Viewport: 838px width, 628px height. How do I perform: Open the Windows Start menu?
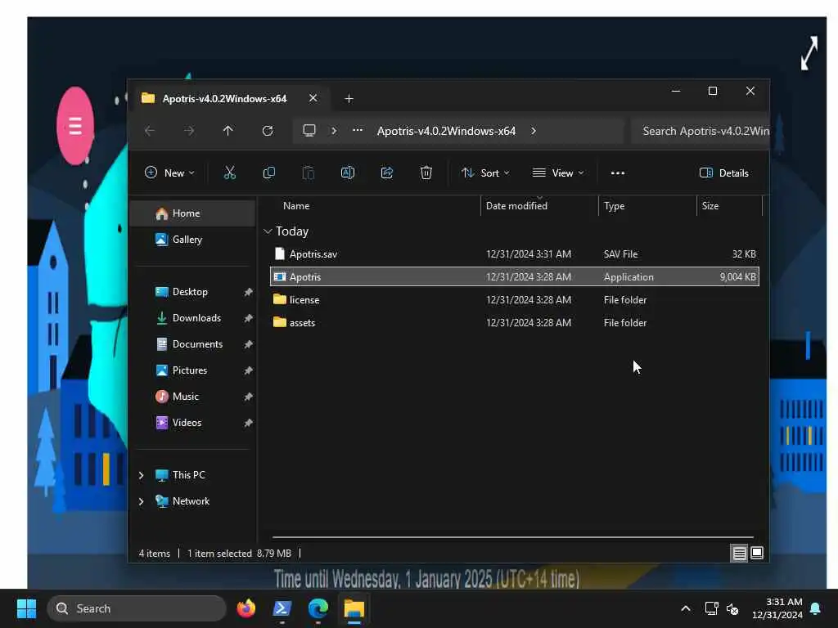[x=26, y=608]
